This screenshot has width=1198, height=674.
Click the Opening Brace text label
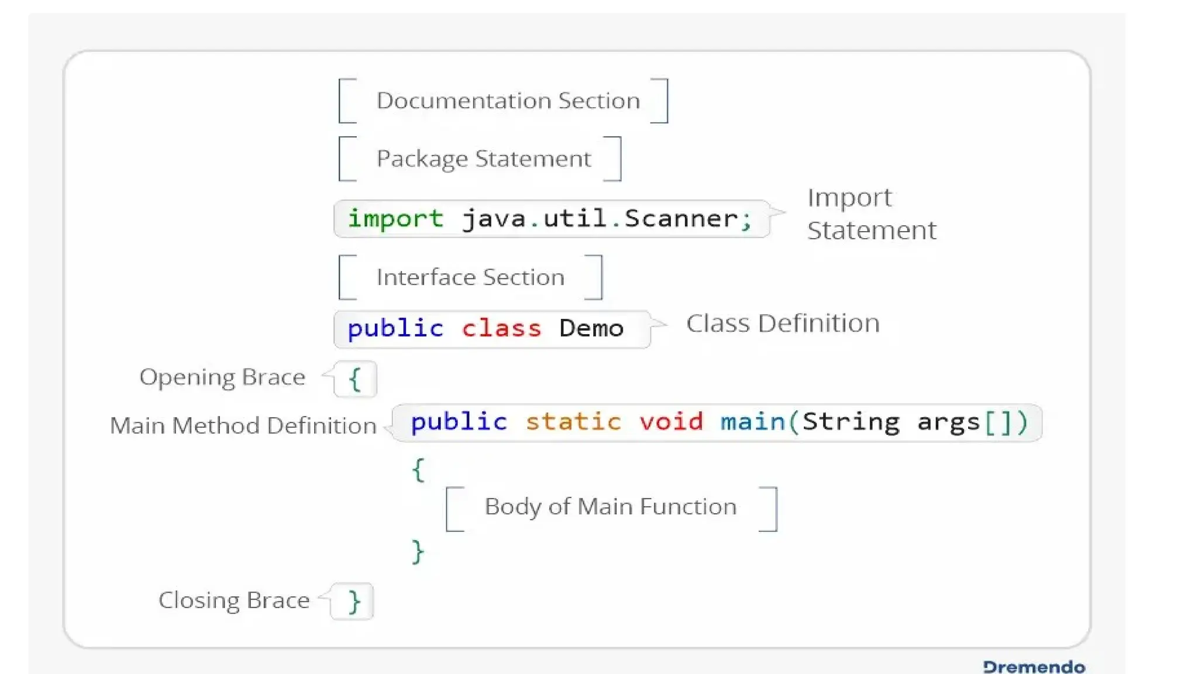(x=222, y=377)
